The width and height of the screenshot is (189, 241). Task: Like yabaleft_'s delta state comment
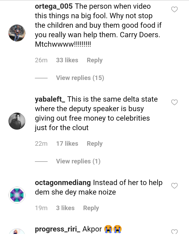[x=174, y=102]
